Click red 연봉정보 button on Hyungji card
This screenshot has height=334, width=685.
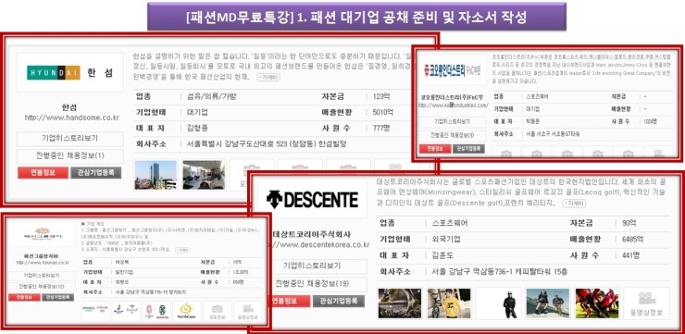[24, 297]
